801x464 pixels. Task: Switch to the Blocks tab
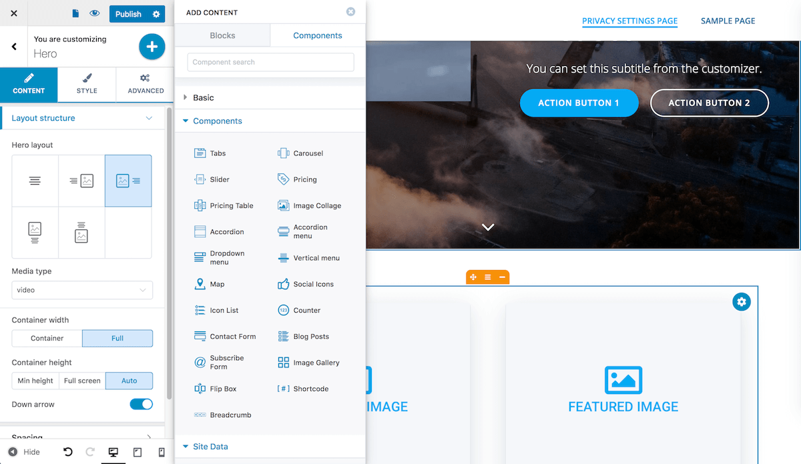coord(222,35)
